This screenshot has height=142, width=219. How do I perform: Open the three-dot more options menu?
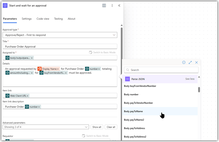pos(112,5)
